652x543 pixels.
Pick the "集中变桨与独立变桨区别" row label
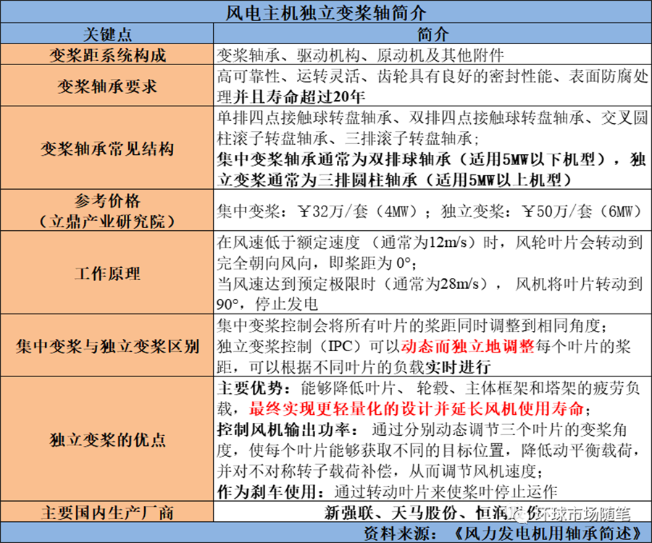point(107,345)
